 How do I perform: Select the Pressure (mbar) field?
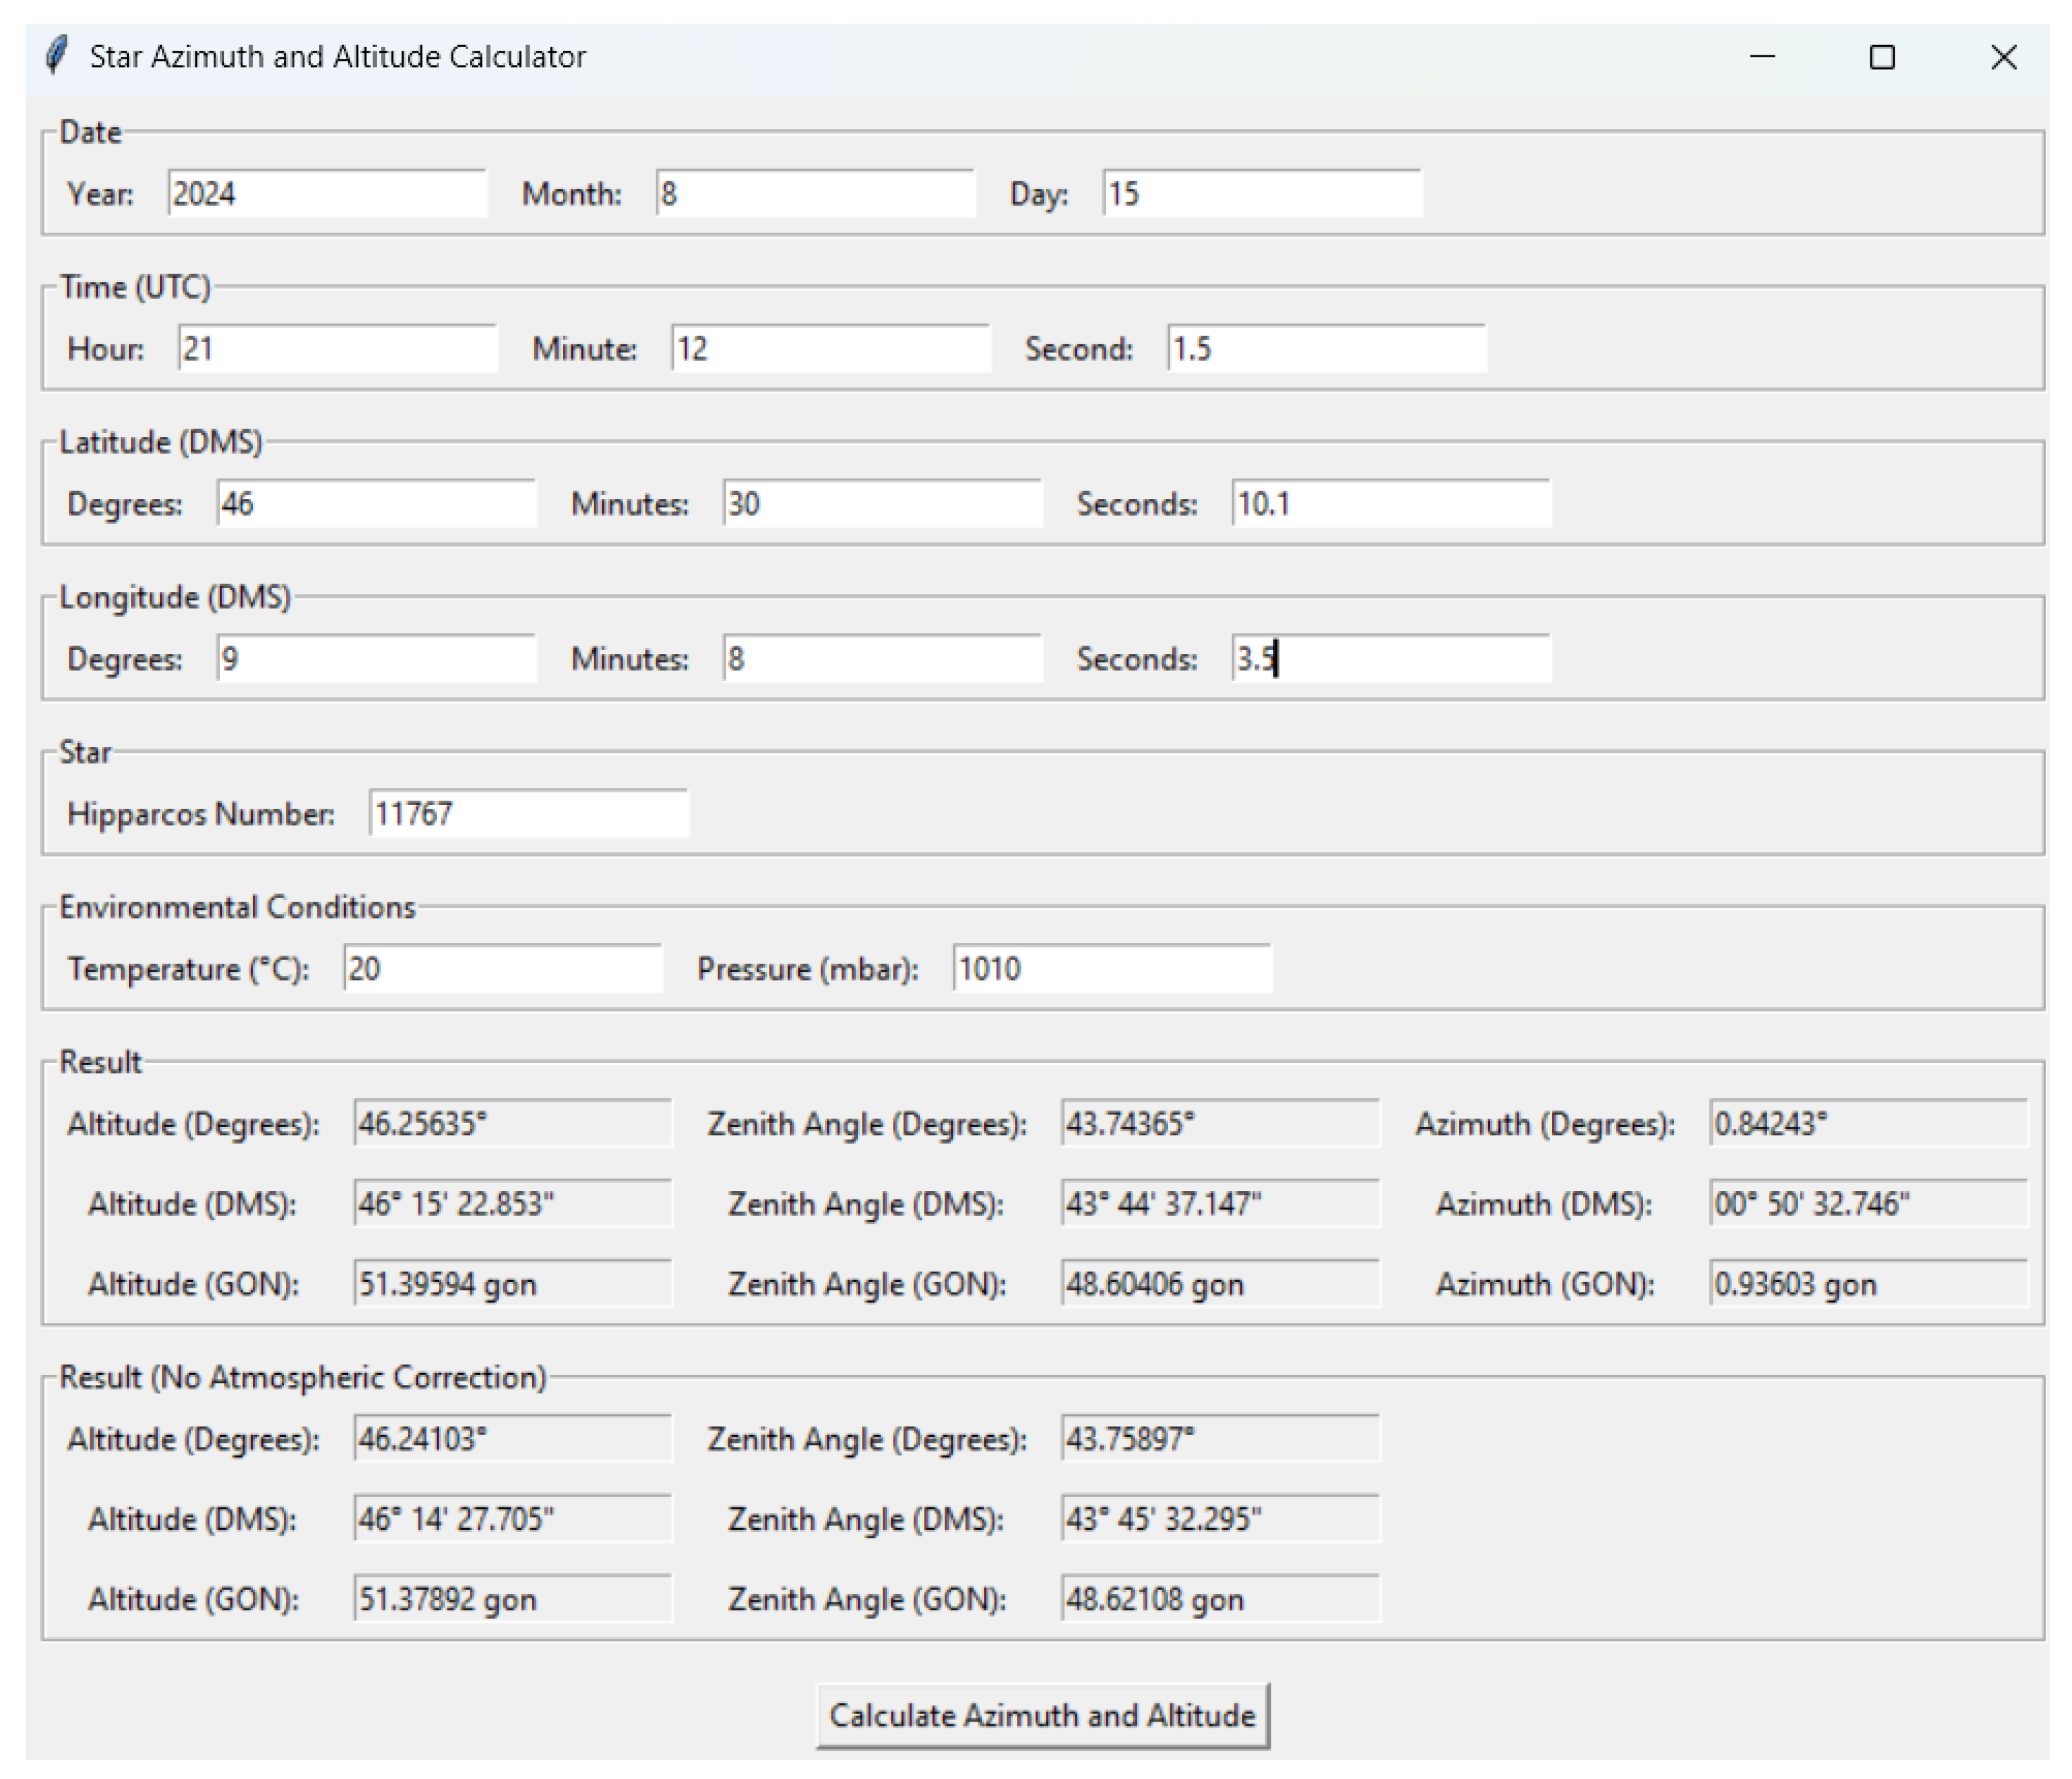point(1111,968)
